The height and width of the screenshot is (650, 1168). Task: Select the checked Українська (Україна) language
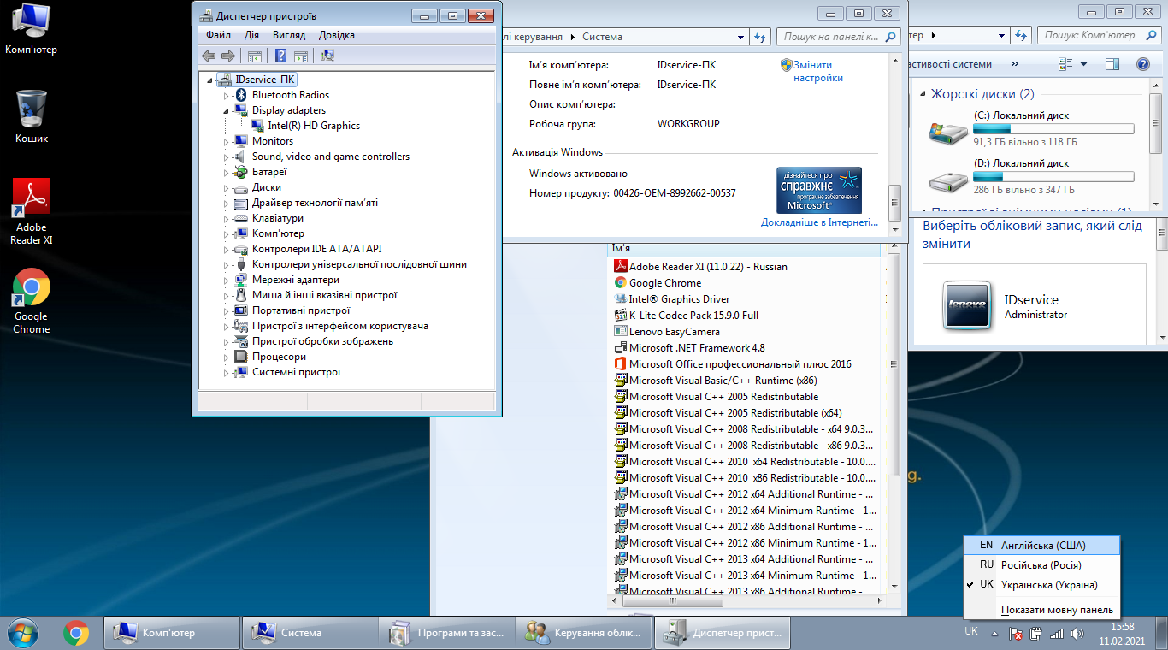pos(1048,585)
